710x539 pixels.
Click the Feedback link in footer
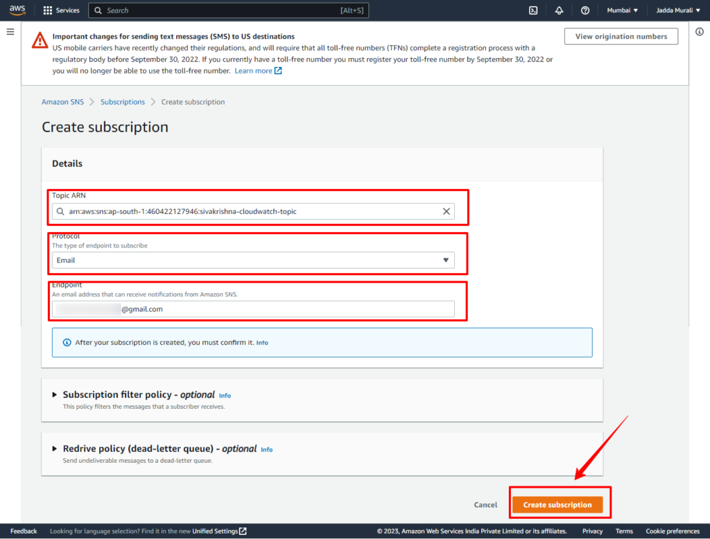[24, 531]
